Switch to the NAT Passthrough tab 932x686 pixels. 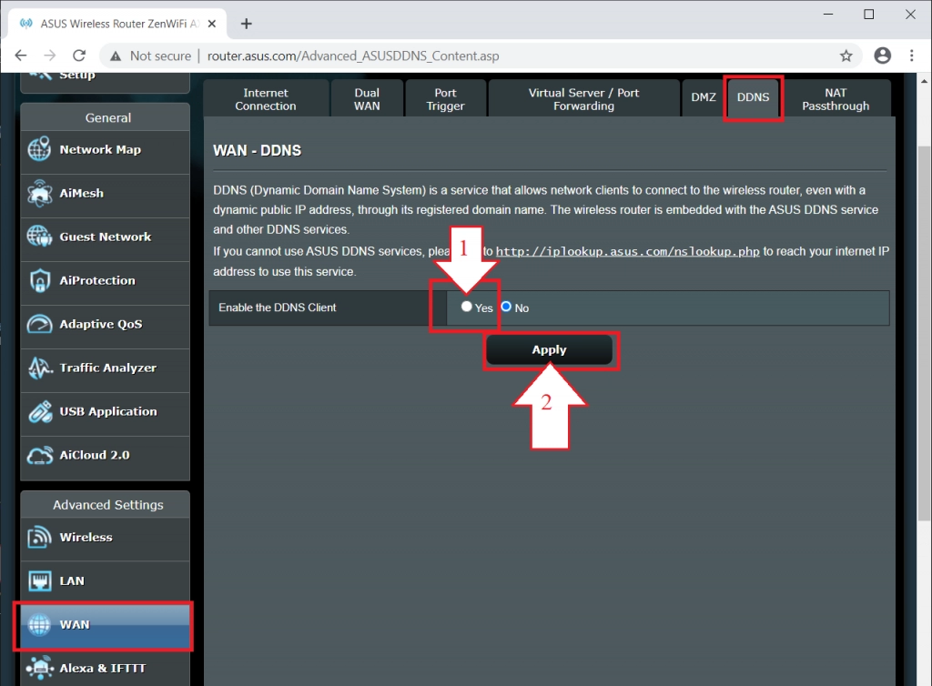[836, 97]
